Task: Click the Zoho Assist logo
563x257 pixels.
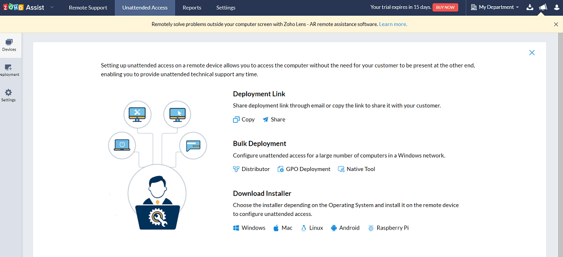Action: [24, 7]
